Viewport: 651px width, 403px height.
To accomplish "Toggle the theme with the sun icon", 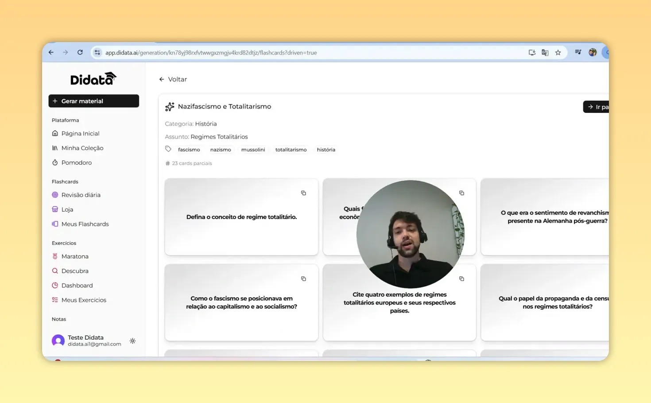I will coord(132,341).
